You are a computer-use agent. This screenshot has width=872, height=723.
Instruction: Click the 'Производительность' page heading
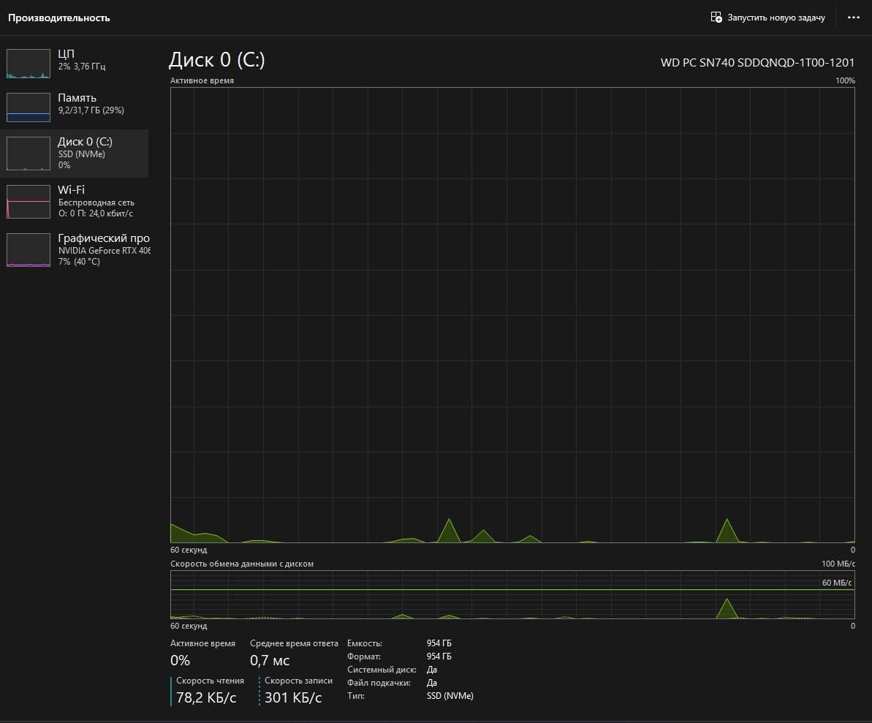coord(59,18)
